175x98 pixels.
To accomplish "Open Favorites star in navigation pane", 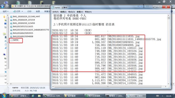I will [x=4, y=17].
